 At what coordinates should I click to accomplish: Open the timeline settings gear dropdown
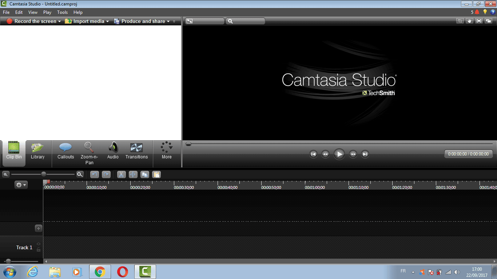click(21, 185)
